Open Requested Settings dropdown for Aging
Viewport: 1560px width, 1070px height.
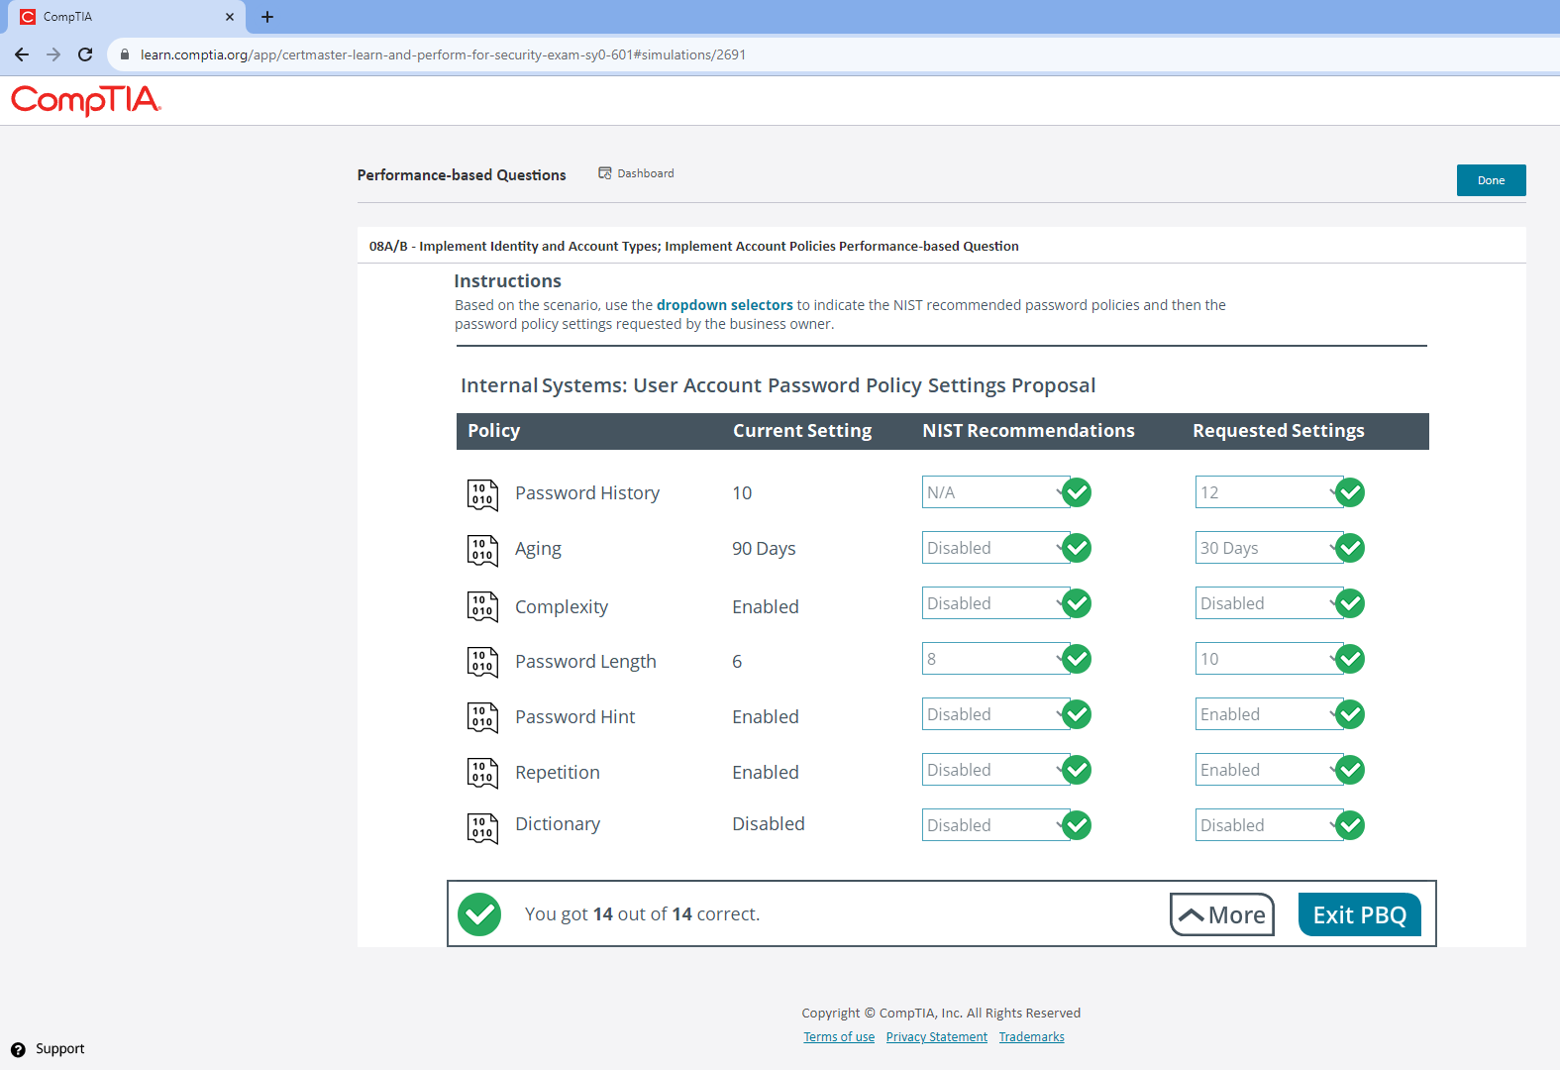point(1267,548)
